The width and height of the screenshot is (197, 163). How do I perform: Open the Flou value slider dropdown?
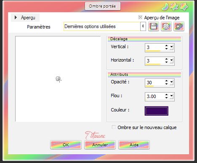(x=172, y=96)
